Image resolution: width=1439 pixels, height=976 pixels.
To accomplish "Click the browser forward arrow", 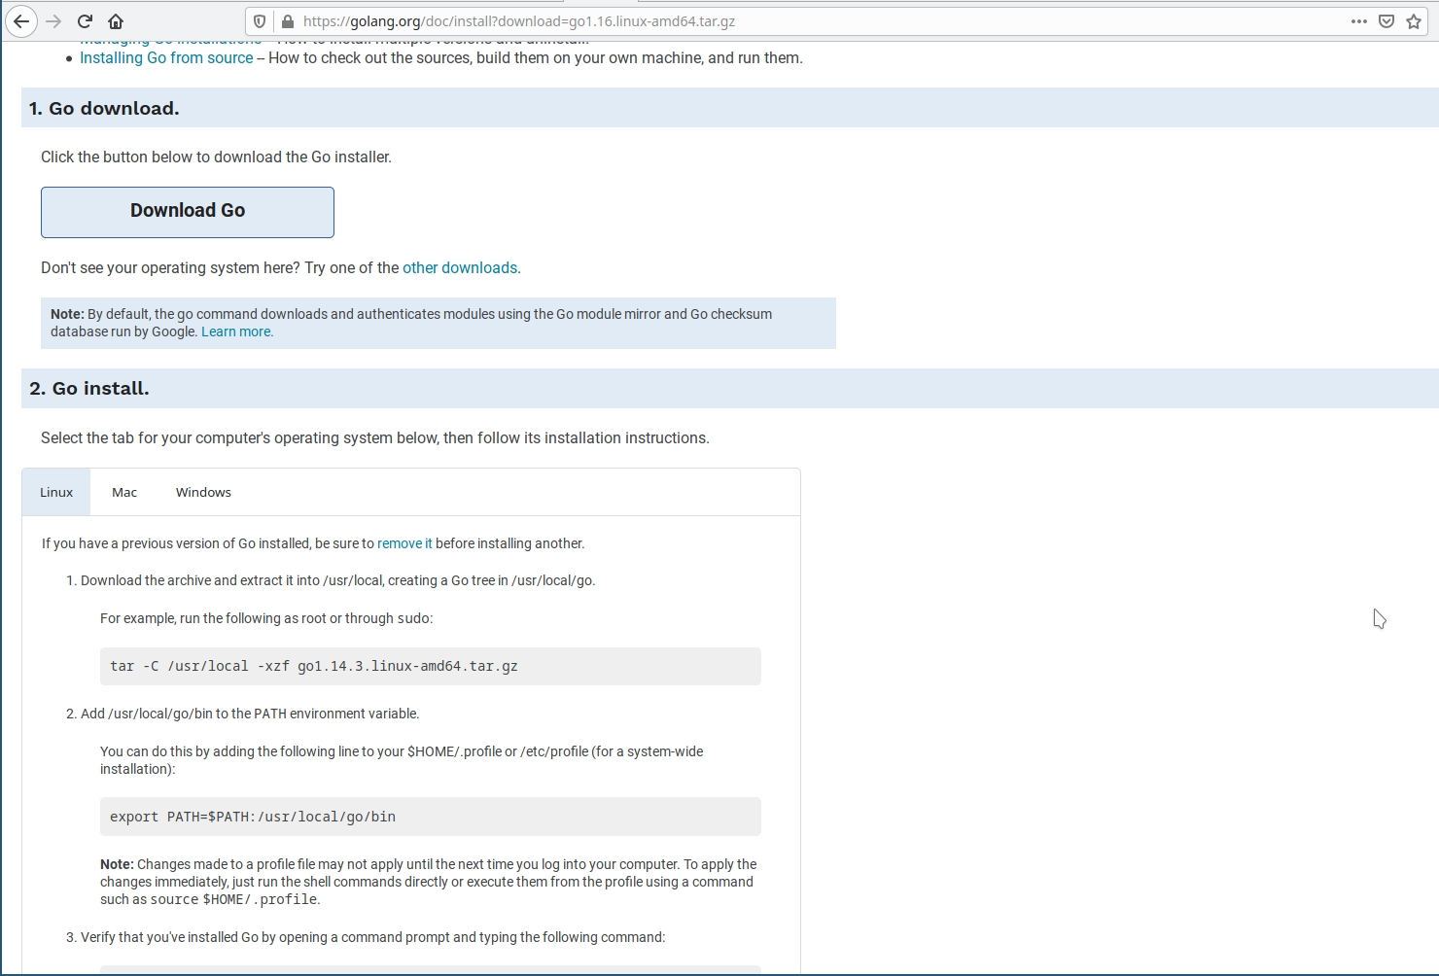I will coord(53,21).
